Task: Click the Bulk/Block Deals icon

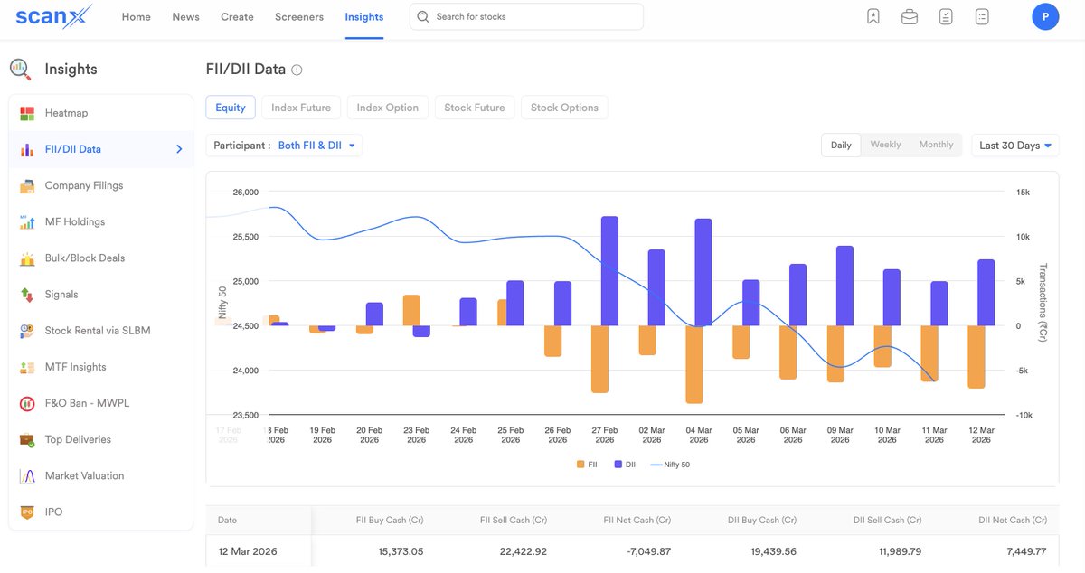Action: (27, 258)
